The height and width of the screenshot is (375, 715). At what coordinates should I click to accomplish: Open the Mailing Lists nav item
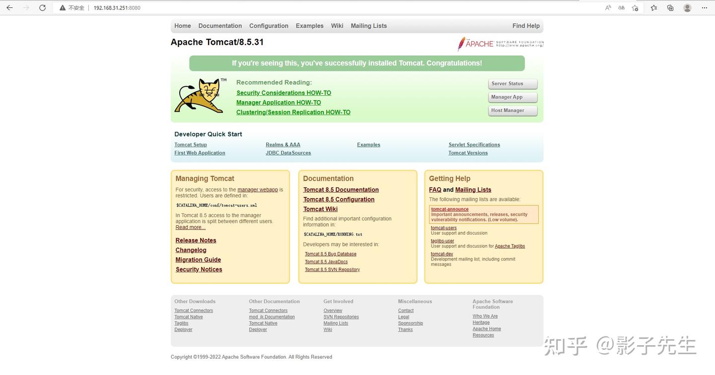tap(368, 25)
